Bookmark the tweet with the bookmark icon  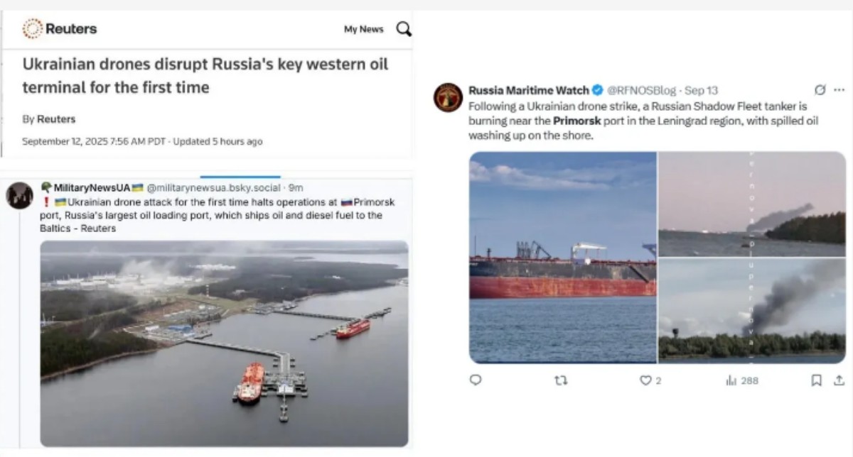pos(817,380)
